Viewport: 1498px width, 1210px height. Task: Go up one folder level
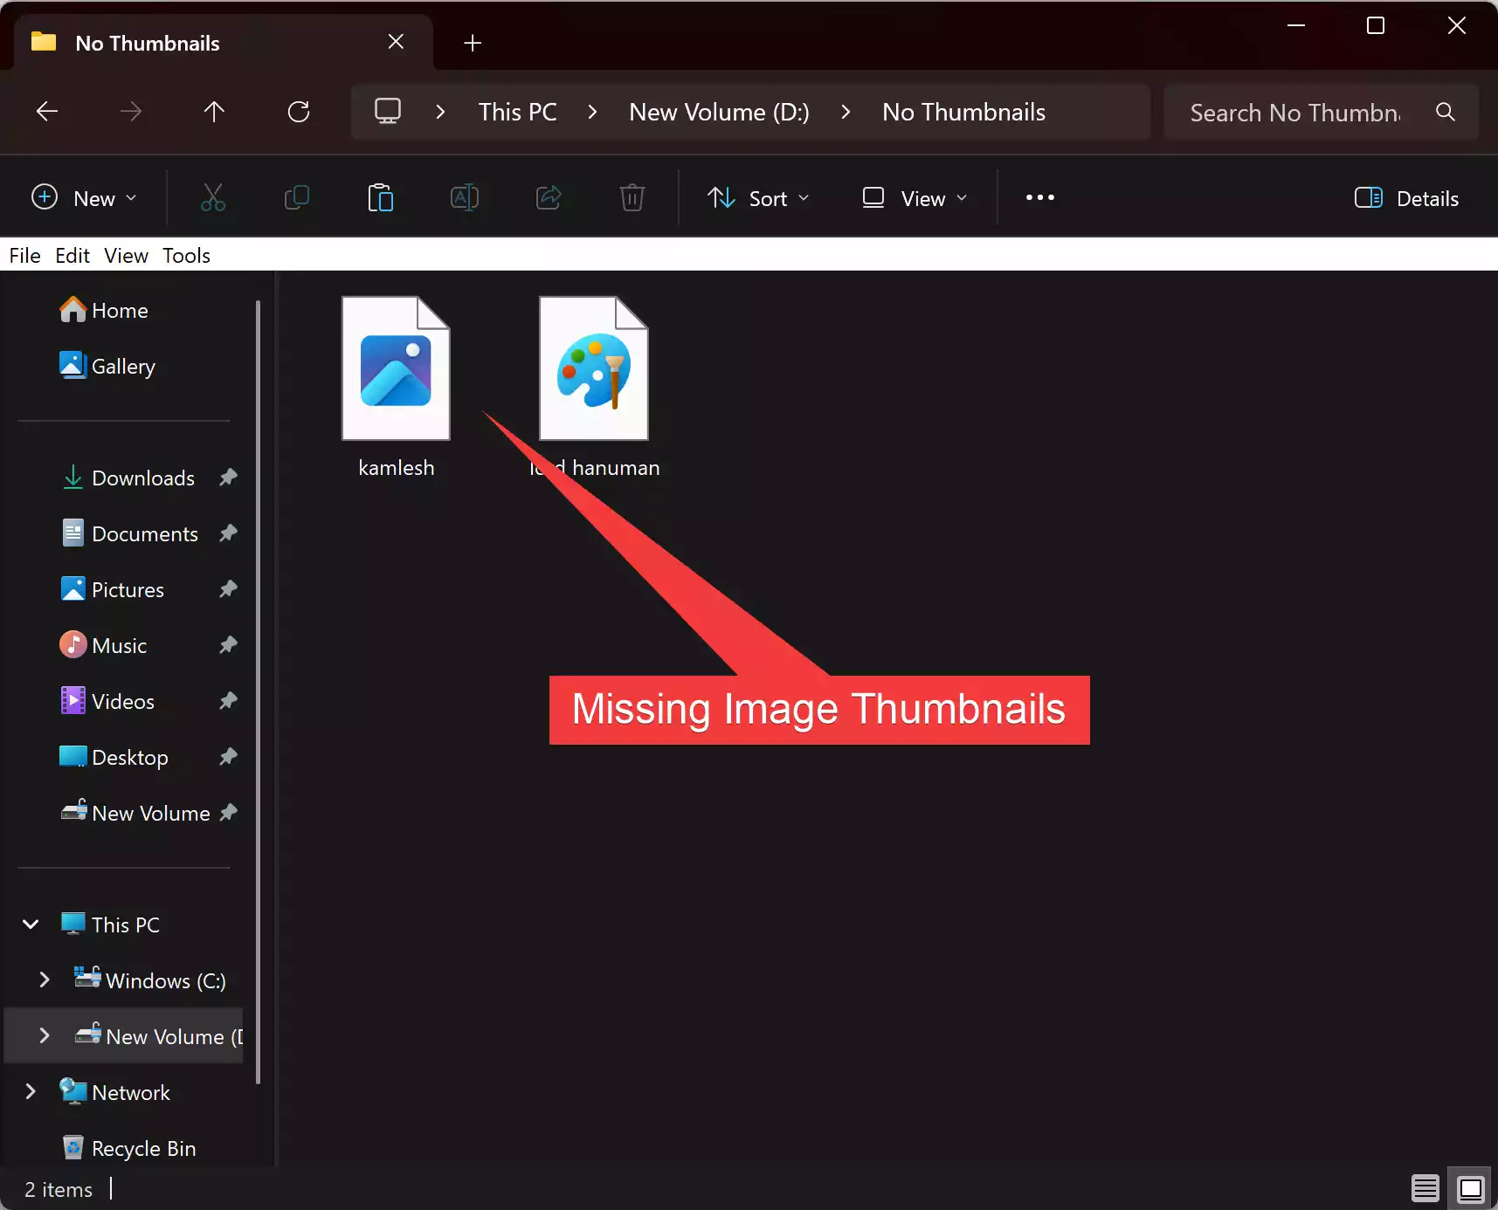coord(214,112)
